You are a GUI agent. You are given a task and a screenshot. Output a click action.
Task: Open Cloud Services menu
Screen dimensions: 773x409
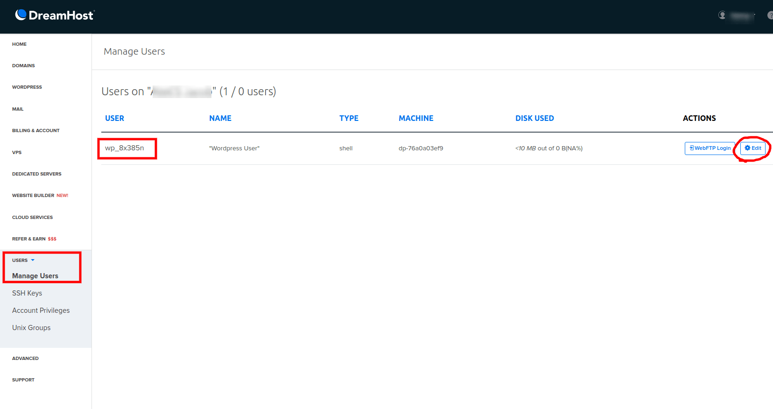33,218
